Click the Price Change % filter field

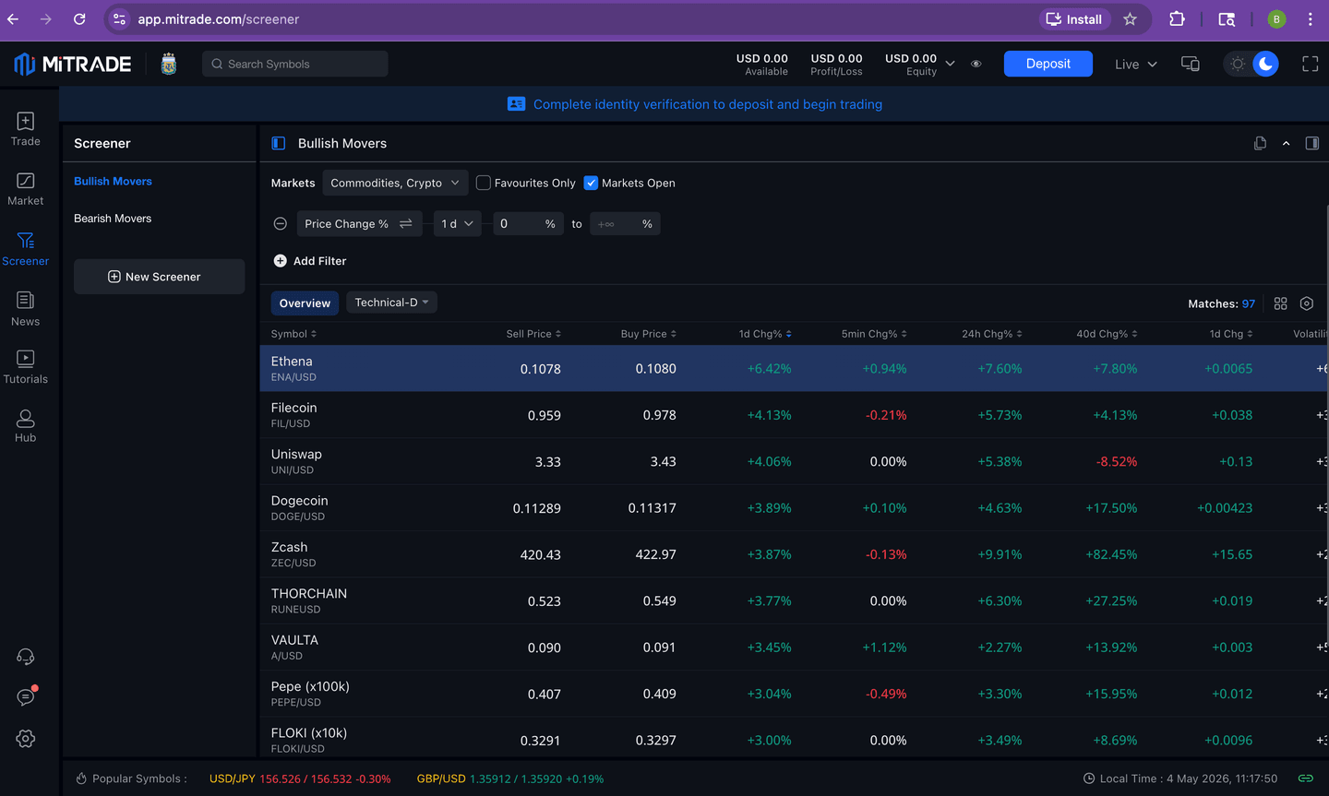point(359,224)
